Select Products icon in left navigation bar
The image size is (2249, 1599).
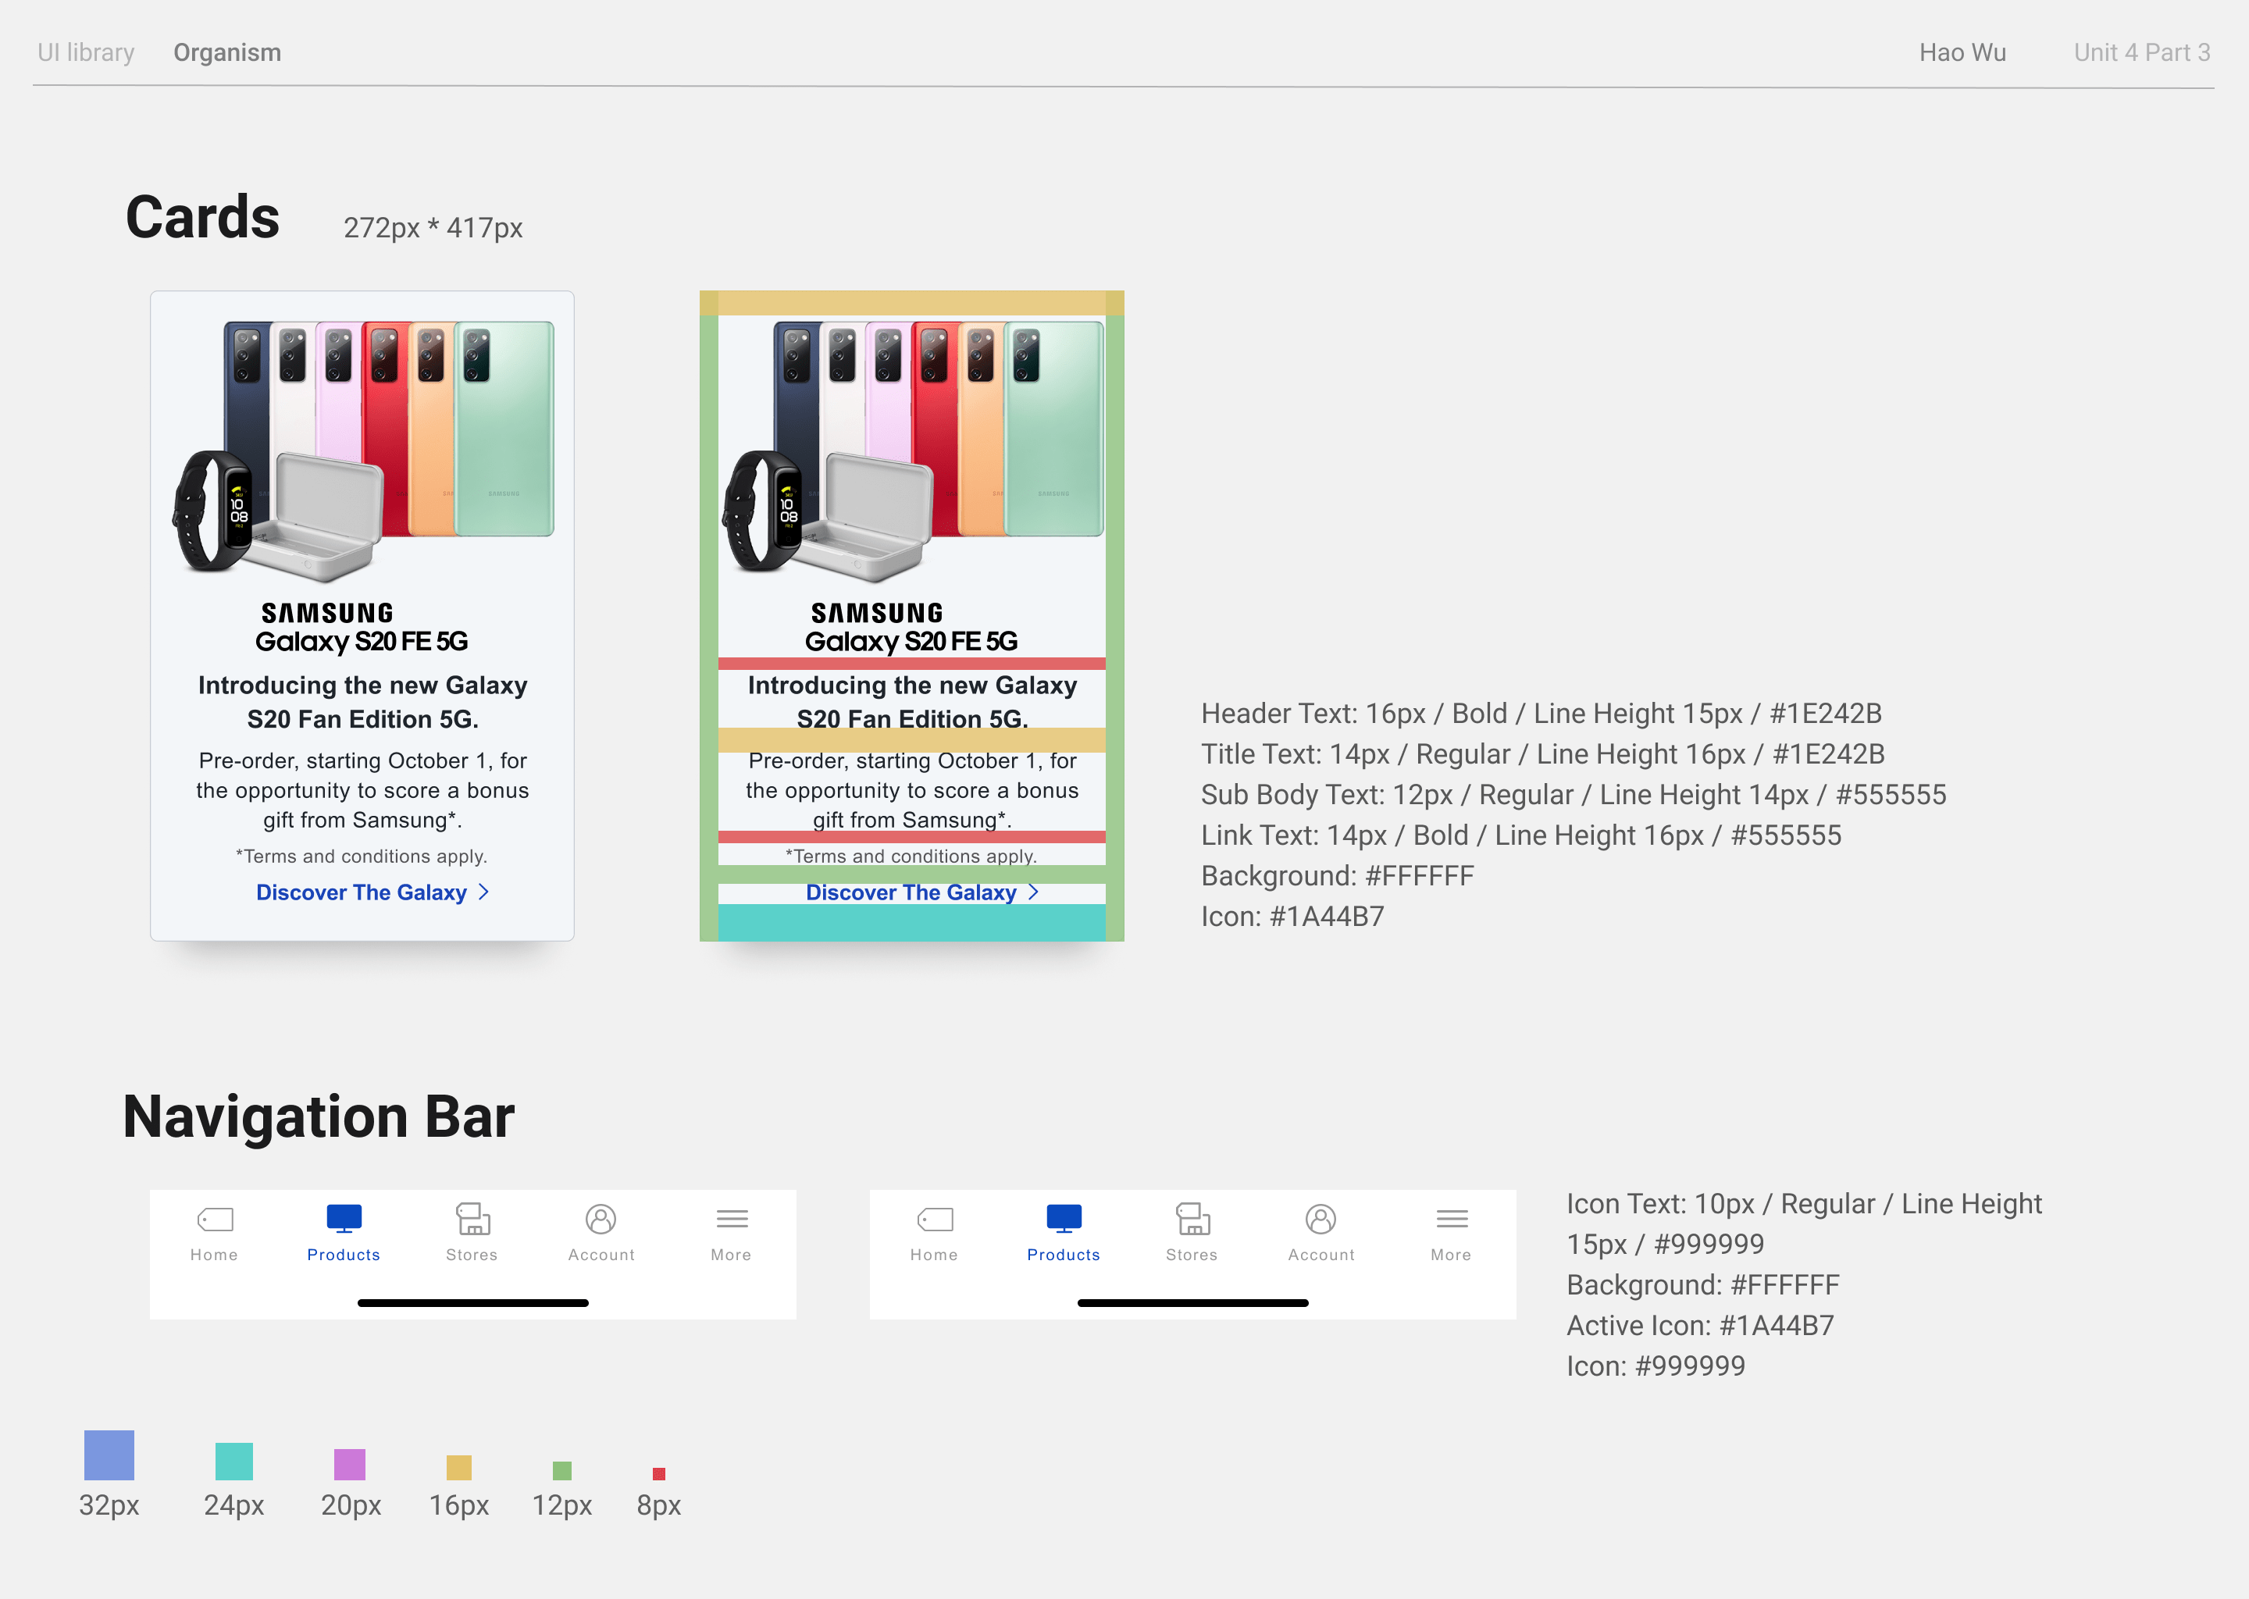tap(344, 1219)
